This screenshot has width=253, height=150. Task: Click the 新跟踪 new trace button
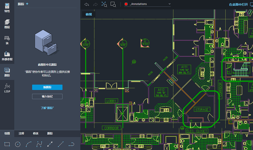point(47,87)
